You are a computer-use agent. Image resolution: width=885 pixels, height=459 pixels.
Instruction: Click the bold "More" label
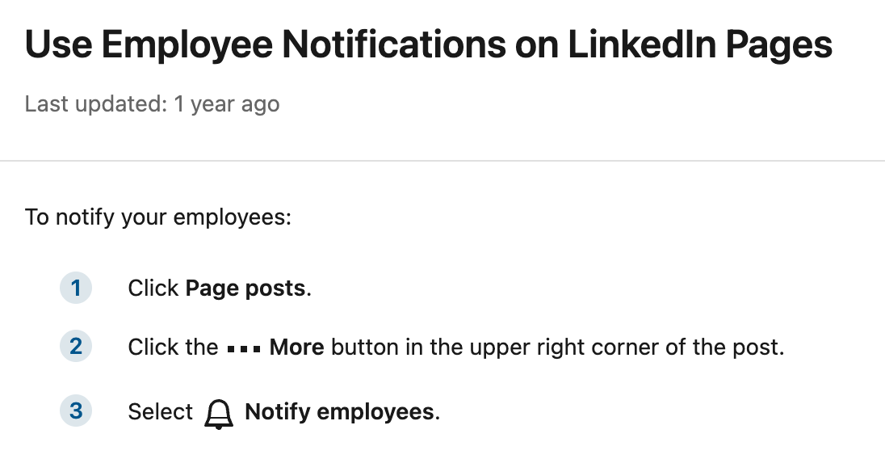[296, 347]
